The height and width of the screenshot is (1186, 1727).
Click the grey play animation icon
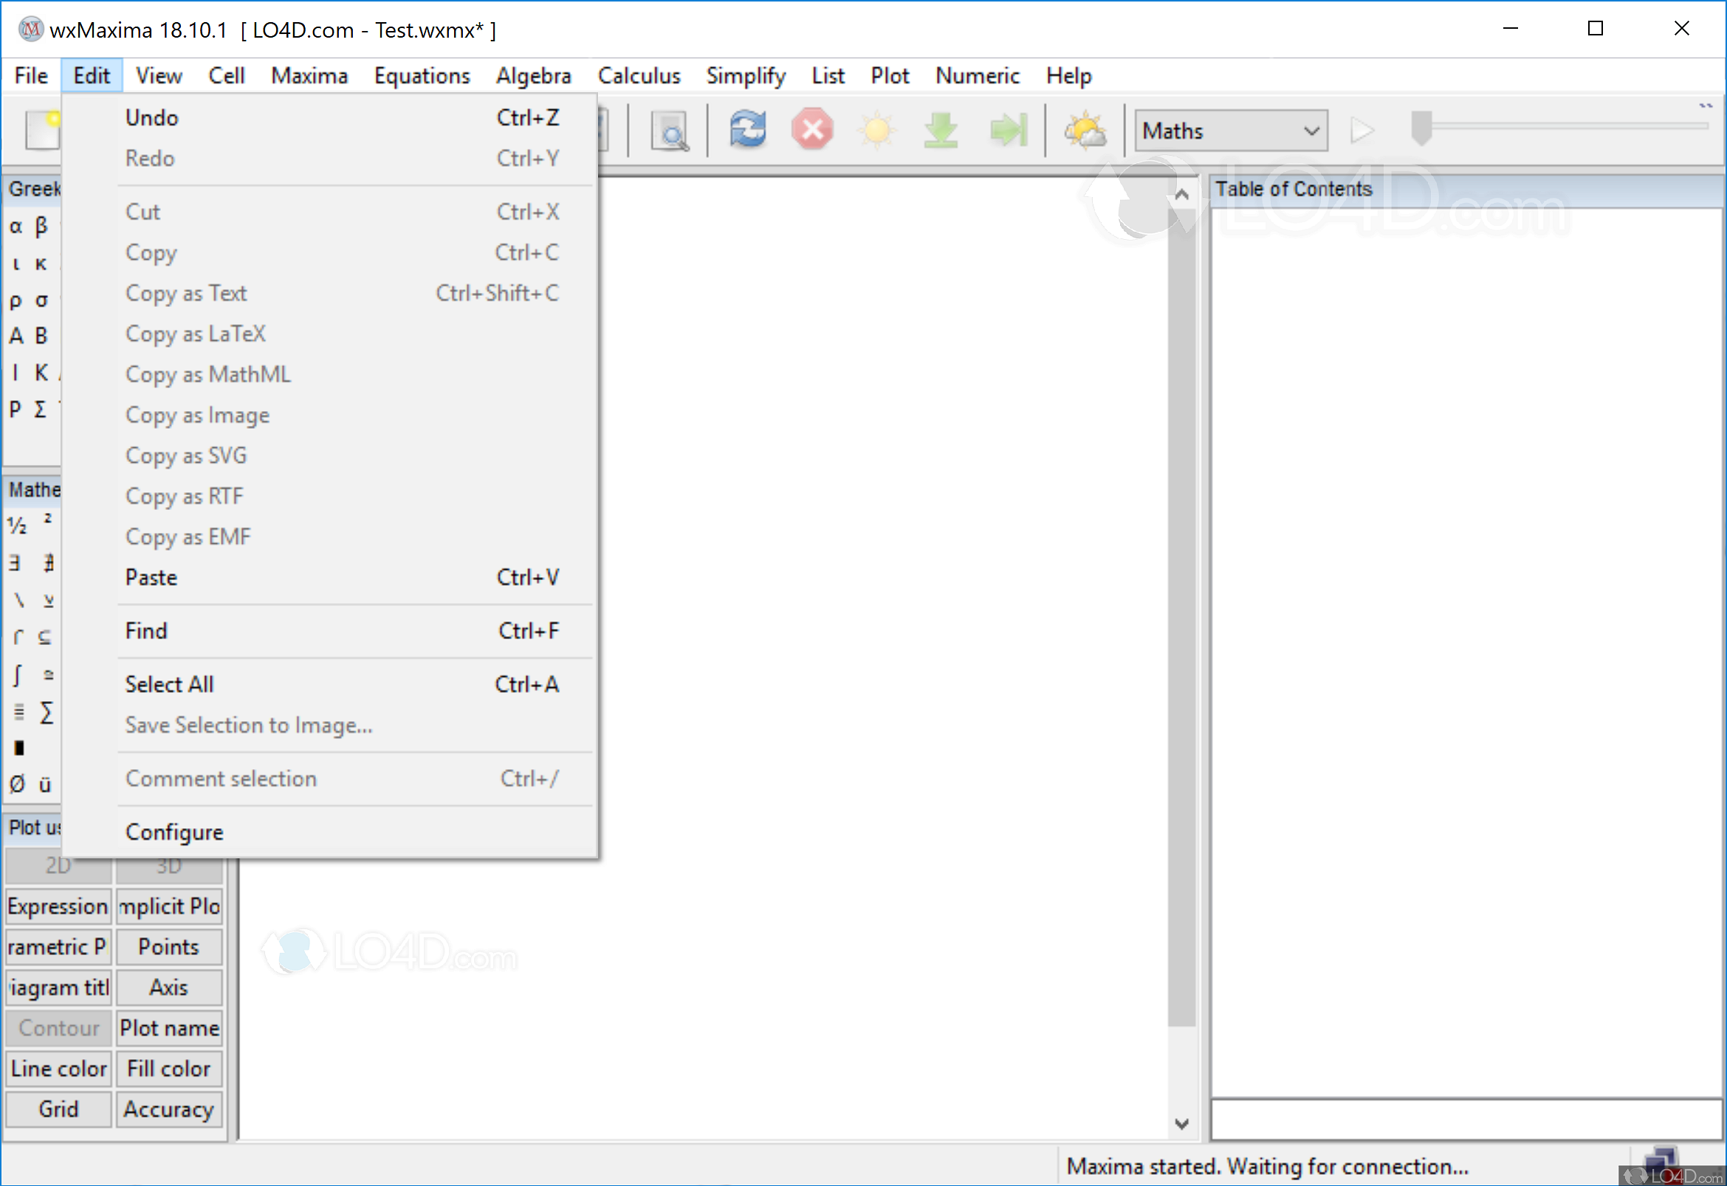(1362, 130)
